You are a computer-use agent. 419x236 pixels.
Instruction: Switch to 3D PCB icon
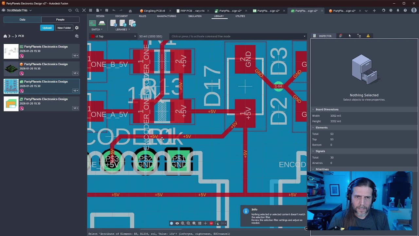pos(102,23)
